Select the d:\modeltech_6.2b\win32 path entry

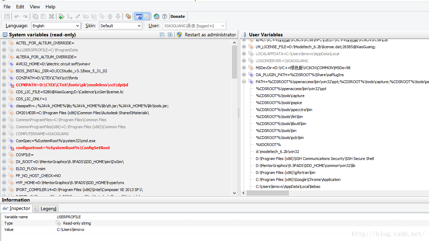pos(277,152)
